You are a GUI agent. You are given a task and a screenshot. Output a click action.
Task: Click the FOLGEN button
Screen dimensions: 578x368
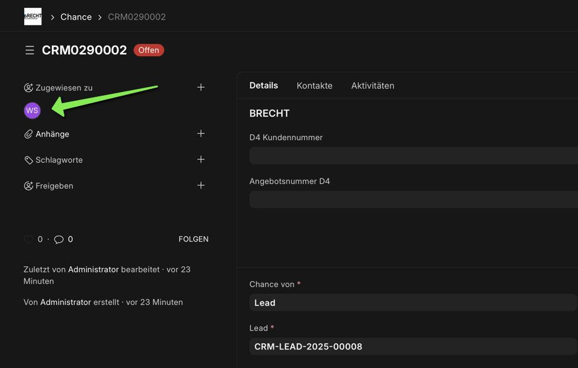coord(193,240)
